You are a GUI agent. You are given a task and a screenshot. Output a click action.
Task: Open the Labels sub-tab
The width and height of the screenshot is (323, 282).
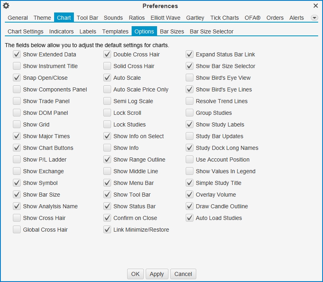(88, 31)
